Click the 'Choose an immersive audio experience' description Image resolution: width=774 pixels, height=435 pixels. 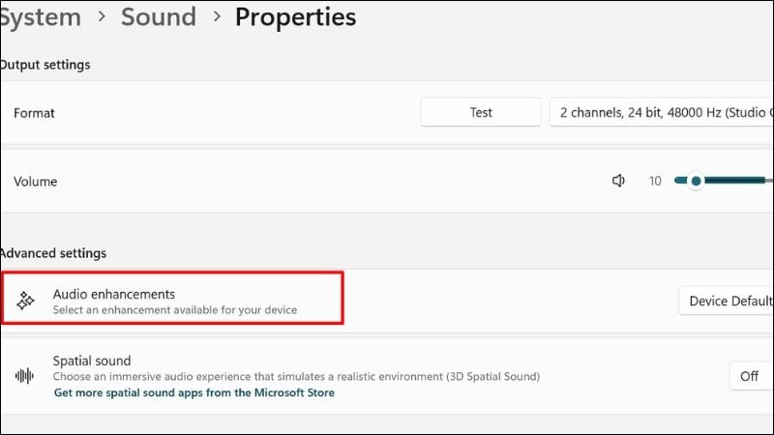coord(296,376)
